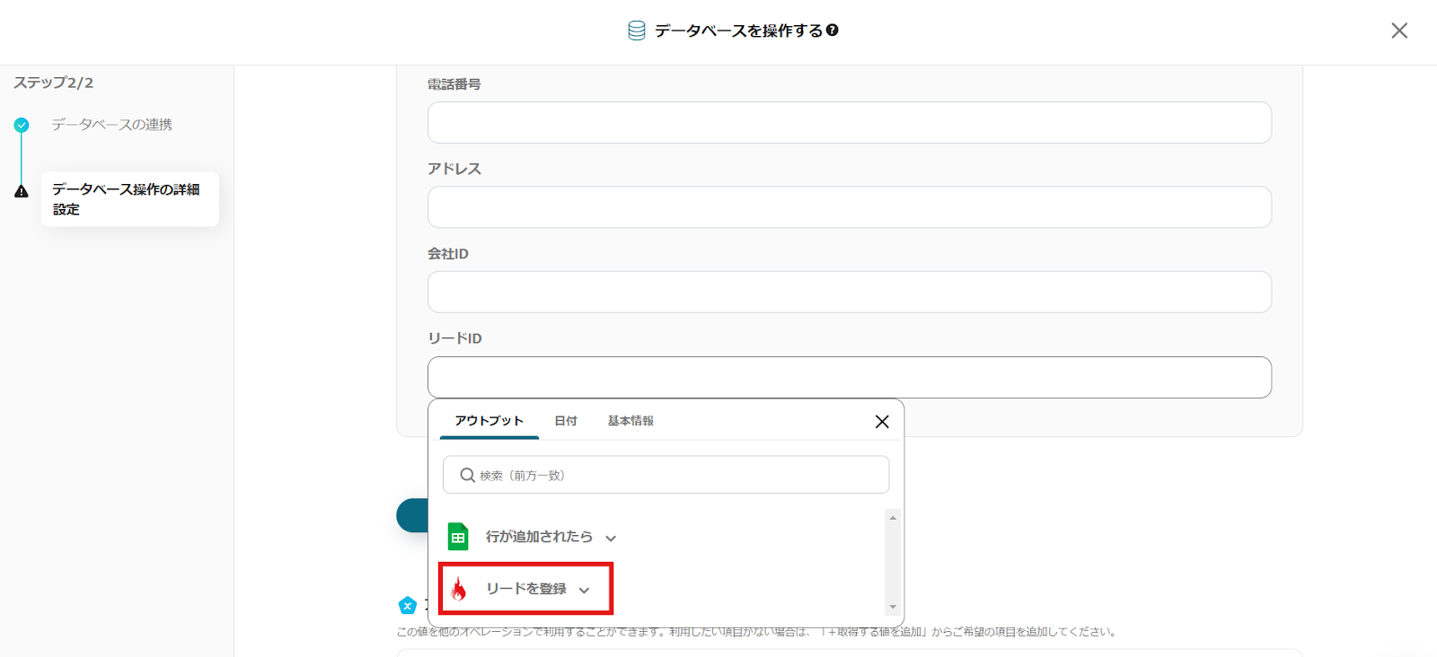This screenshot has width=1437, height=657.
Task: Open データベース操作の詳細設定 step
Action: point(126,198)
